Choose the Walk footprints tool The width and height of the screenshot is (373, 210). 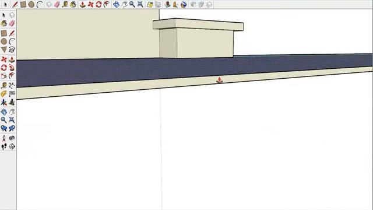pyautogui.click(x=3, y=146)
